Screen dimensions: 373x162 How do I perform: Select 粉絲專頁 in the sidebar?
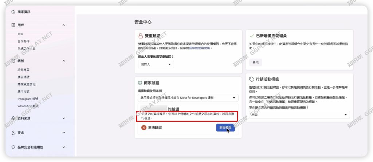(23, 70)
